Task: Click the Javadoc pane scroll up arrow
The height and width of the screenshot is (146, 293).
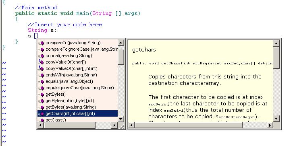Action: (276, 43)
